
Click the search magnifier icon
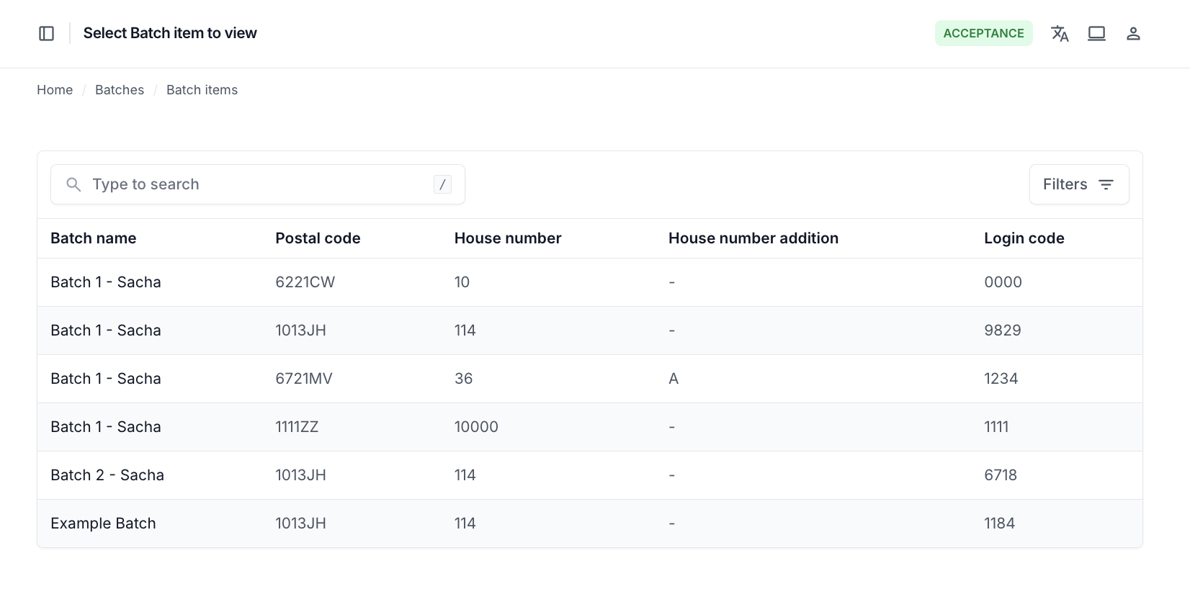(x=73, y=185)
